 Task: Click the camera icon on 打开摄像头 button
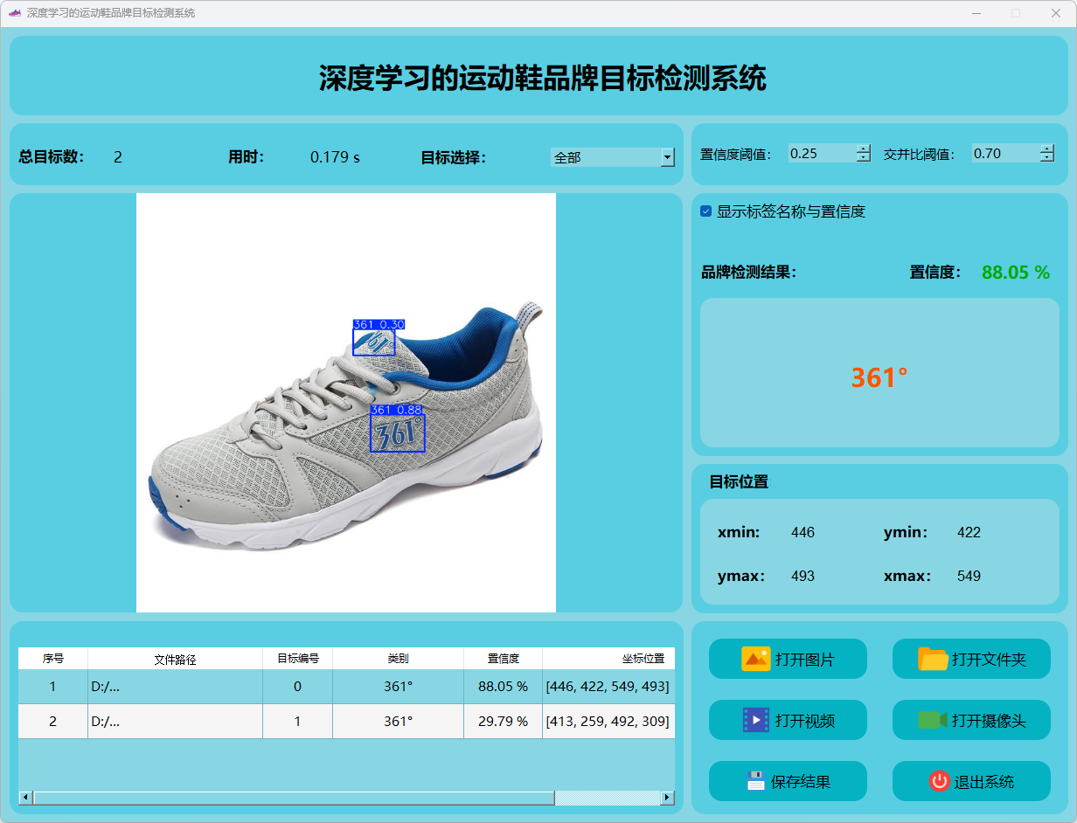pos(933,720)
